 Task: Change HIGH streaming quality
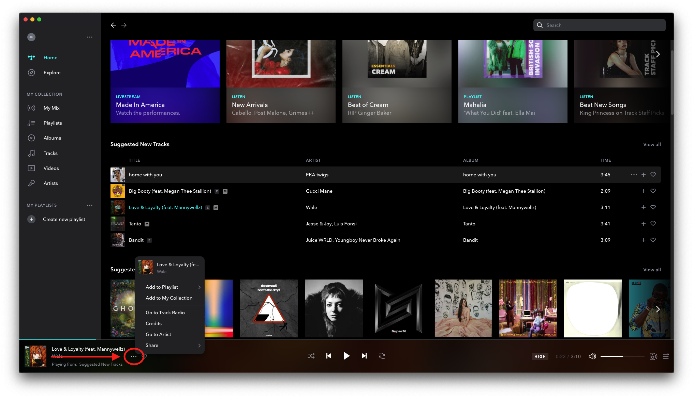coord(540,356)
